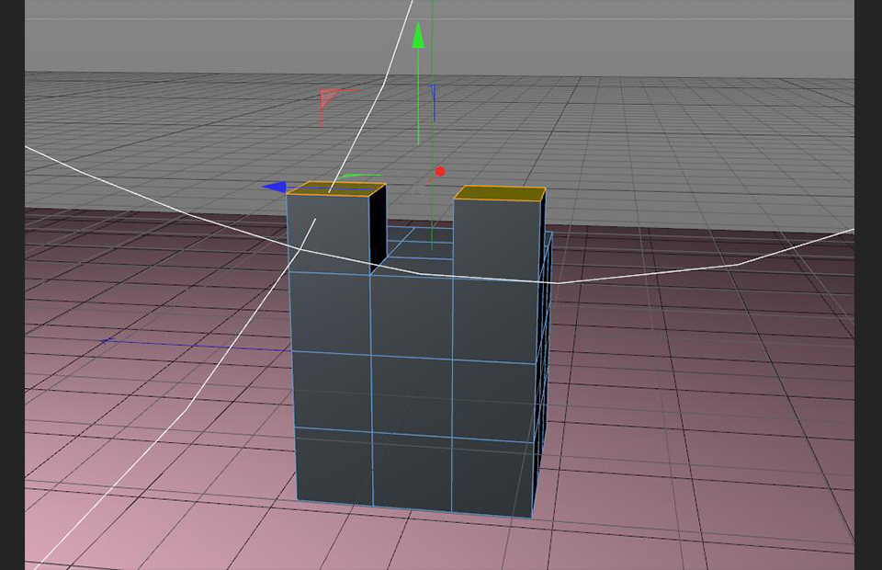This screenshot has height=570, width=882.
Task: Click the blue Z-axis arrow cone
Action: (x=274, y=187)
